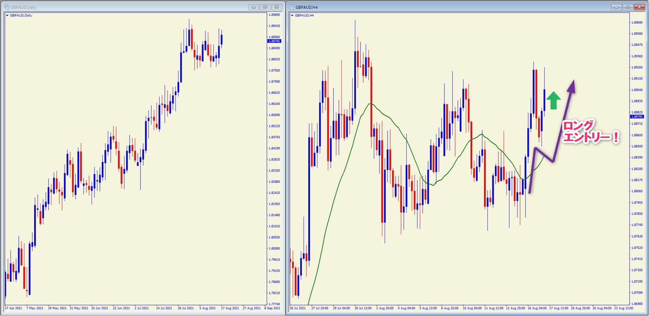Click the 5 Aug 12:00 time on the H4 axis
This screenshot has height=316, width=649.
coord(428,308)
